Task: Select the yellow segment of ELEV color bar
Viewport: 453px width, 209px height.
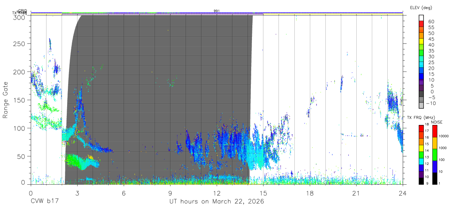Action: coord(421,41)
